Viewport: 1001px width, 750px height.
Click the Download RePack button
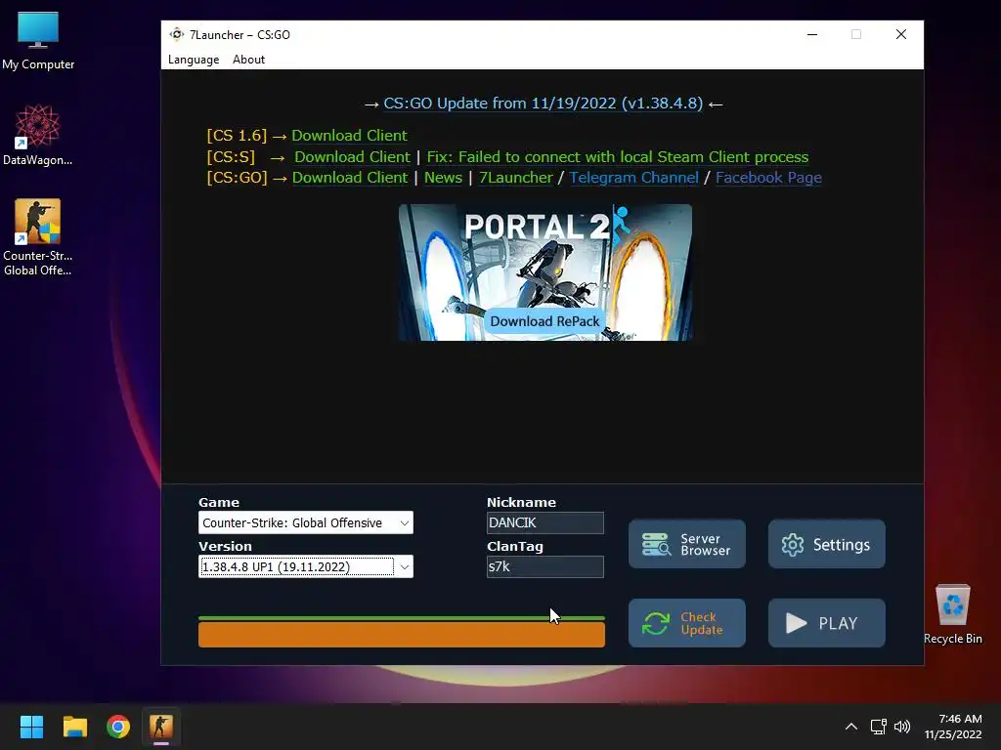click(x=544, y=320)
